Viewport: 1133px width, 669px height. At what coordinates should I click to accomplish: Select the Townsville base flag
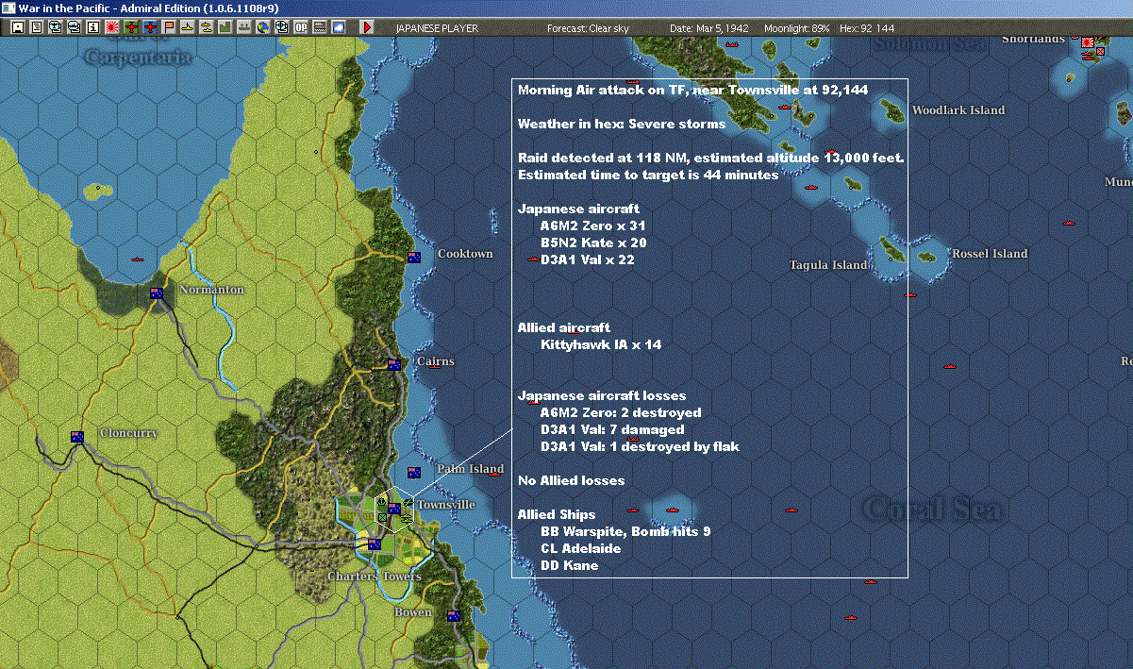394,509
